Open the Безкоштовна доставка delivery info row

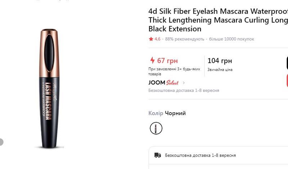point(200,155)
